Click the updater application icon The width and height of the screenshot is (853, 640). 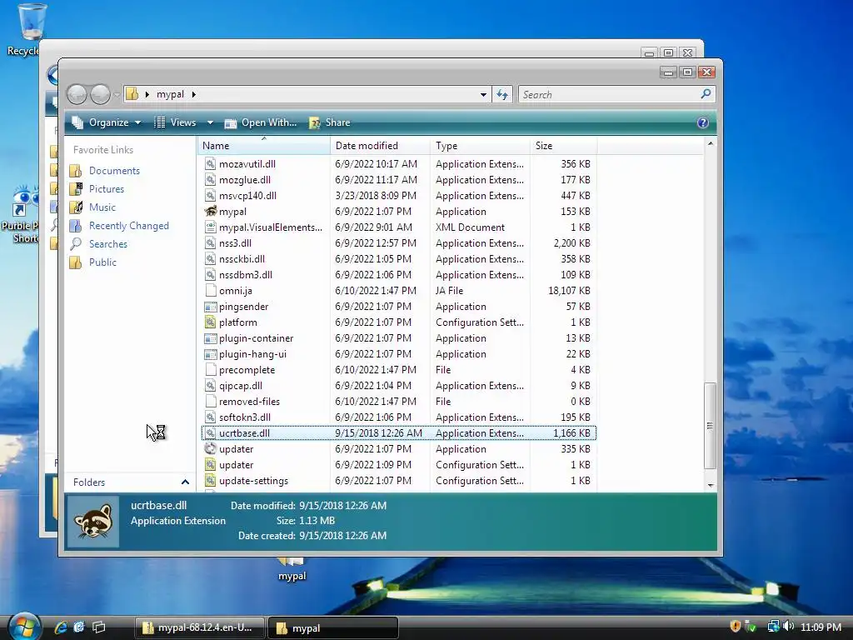click(x=211, y=449)
